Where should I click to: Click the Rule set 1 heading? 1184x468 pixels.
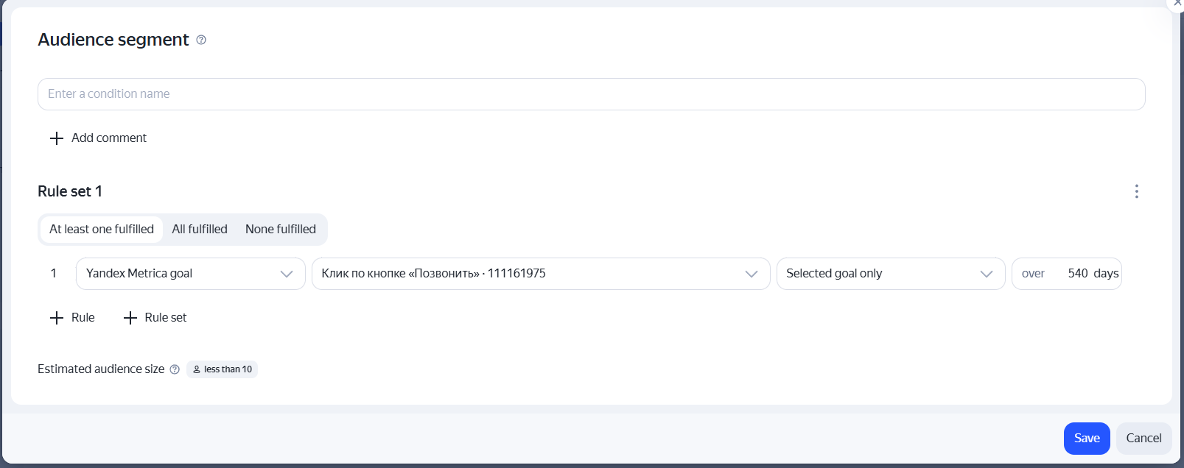point(70,191)
